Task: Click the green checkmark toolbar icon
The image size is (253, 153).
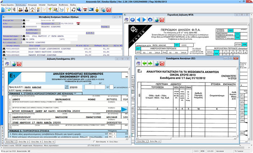Action: point(9,10)
